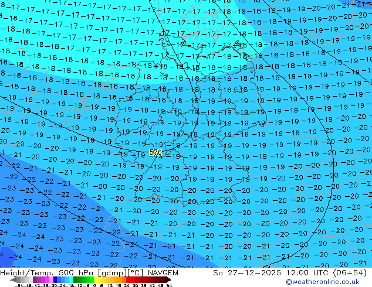
Task: Select the dark purple legend swatch
Action: [x=35, y=280]
